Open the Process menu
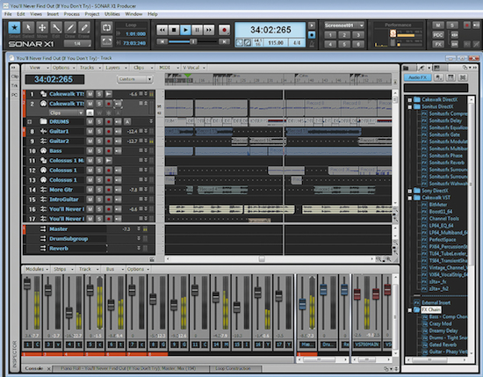Image resolution: width=483 pixels, height=377 pixels. click(x=71, y=14)
